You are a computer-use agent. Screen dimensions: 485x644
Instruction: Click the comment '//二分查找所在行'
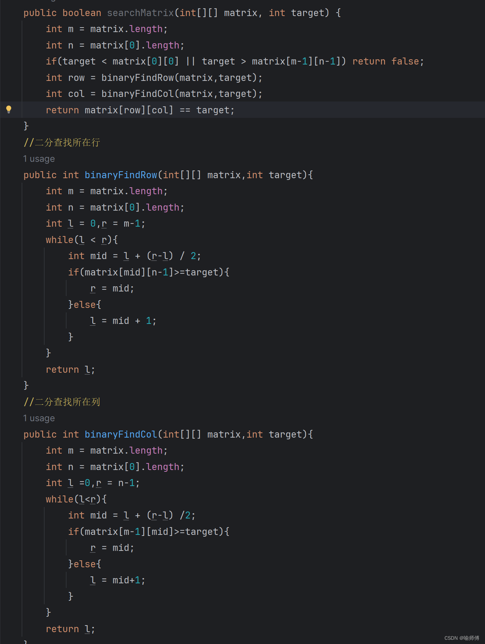[62, 143]
